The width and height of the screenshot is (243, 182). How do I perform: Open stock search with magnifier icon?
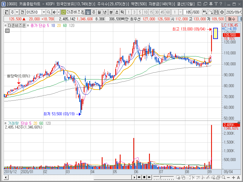coord(49,12)
